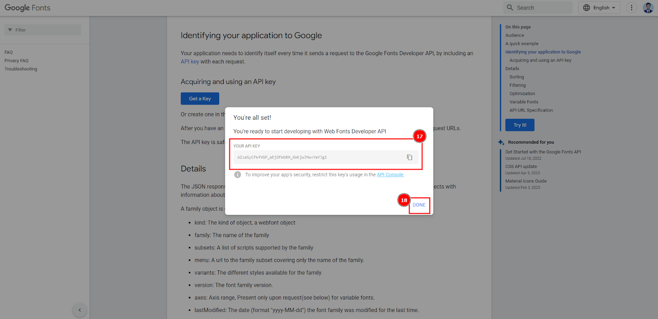Jump to Filtering section
The width and height of the screenshot is (658, 319).
[x=518, y=85]
